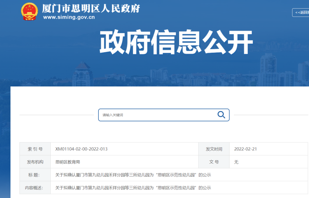Click the announcement title text in 标题 row
Viewport: 309px width, 198px height.
point(133,175)
